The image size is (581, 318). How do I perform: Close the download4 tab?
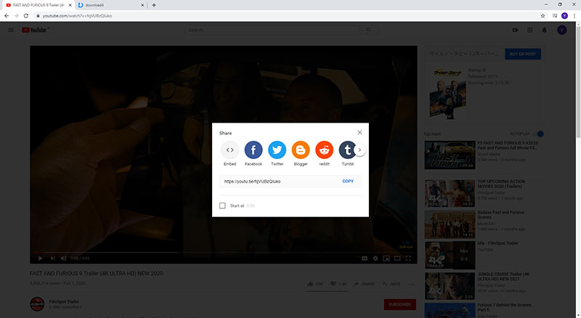[x=142, y=5]
